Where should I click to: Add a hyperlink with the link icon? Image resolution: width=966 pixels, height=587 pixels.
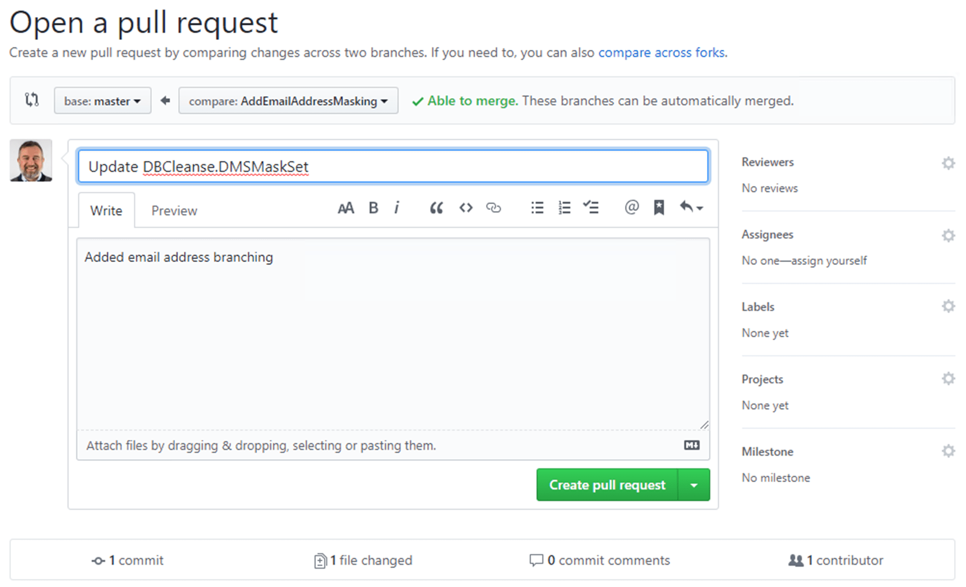pyautogui.click(x=493, y=208)
